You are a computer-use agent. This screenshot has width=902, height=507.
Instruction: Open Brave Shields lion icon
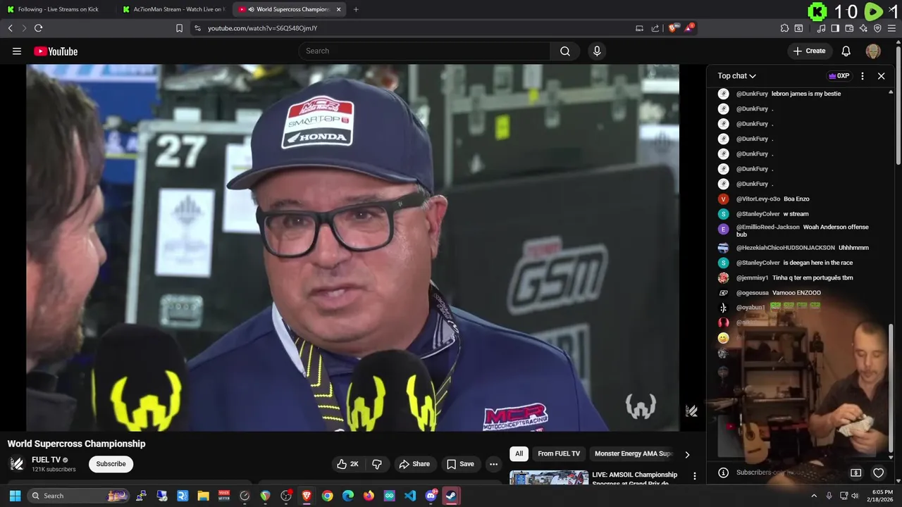(672, 28)
